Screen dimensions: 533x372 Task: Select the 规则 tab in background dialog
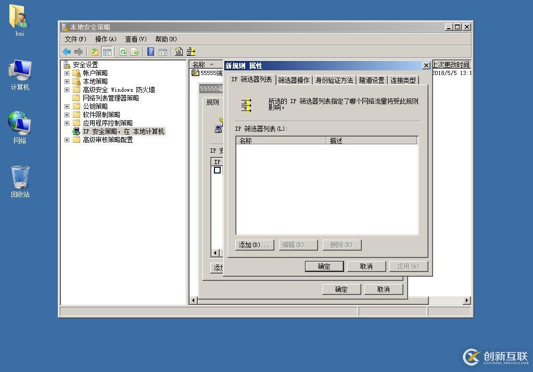coord(213,102)
